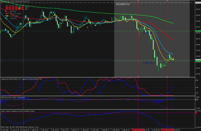Click the EMA row label in dashboard

pyautogui.click(x=26, y=9)
